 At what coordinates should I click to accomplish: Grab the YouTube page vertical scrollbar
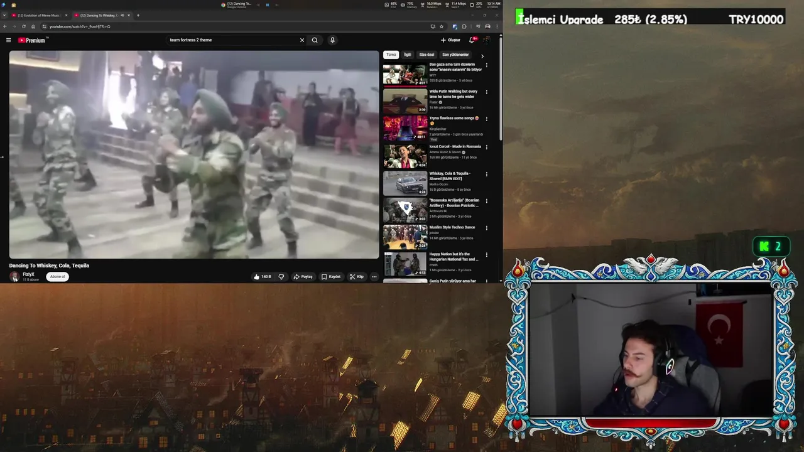point(501,88)
